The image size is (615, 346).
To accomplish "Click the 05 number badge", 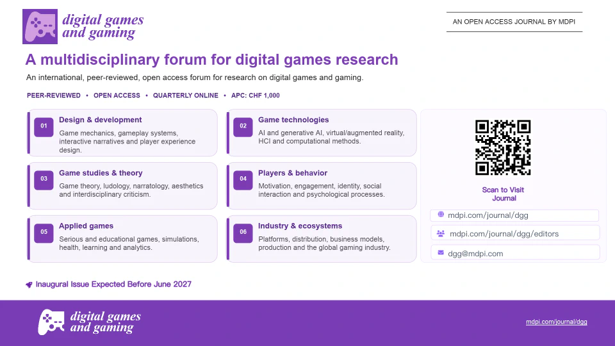I will (x=44, y=232).
